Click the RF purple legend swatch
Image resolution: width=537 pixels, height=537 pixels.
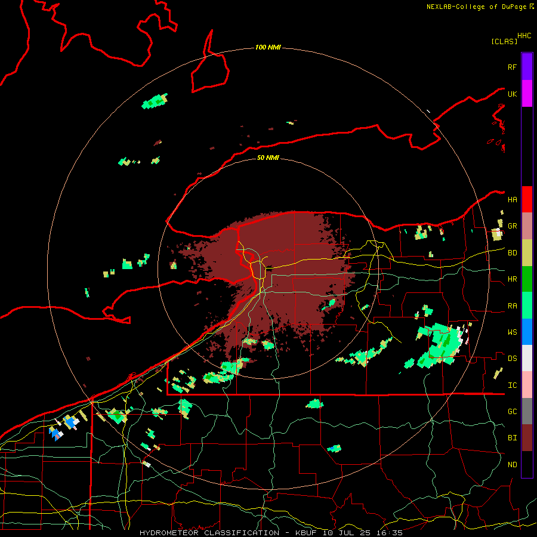point(527,67)
